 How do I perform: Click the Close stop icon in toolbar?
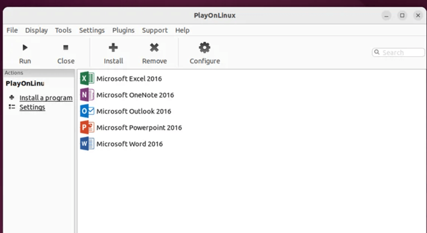point(66,48)
